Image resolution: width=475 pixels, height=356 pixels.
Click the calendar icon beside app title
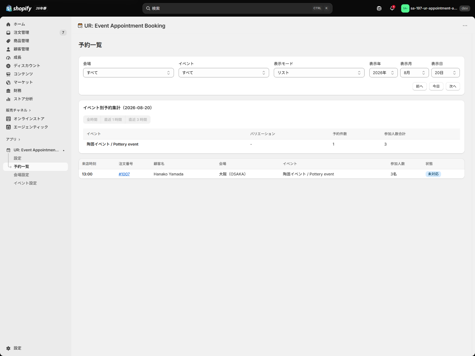pos(80,26)
